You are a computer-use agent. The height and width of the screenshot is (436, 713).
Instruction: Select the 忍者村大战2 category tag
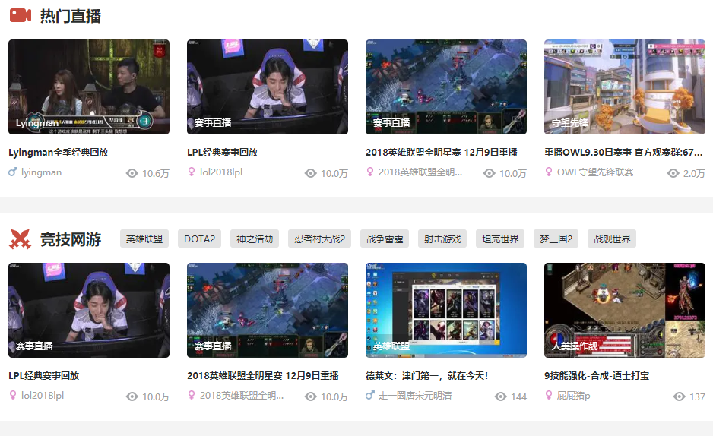tap(320, 239)
